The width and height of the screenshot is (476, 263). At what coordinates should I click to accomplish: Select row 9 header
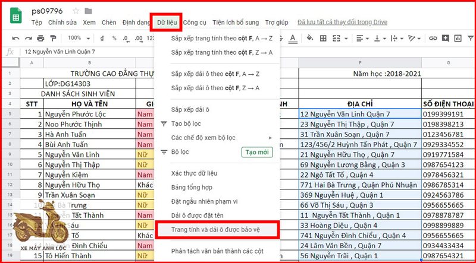point(10,154)
